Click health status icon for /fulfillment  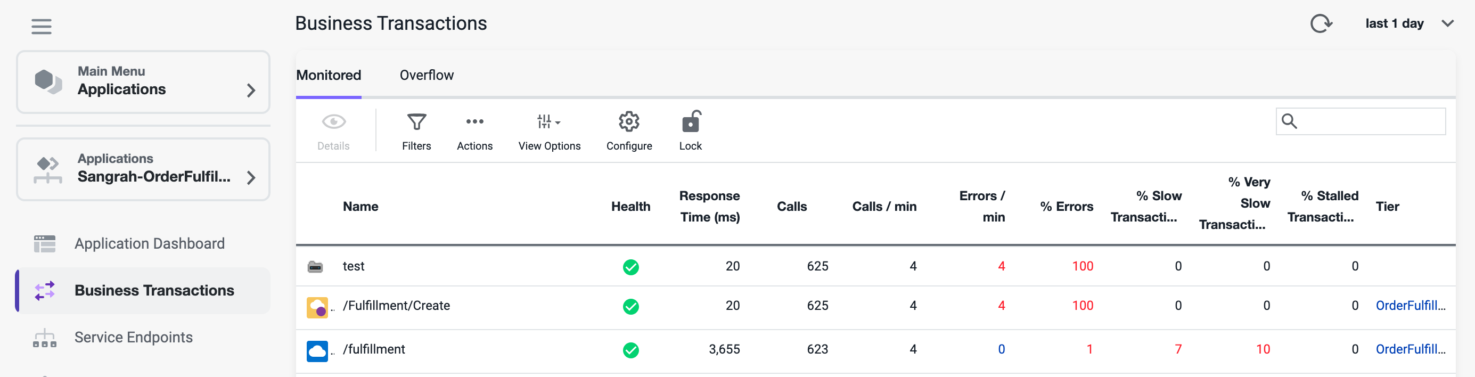pyautogui.click(x=631, y=350)
